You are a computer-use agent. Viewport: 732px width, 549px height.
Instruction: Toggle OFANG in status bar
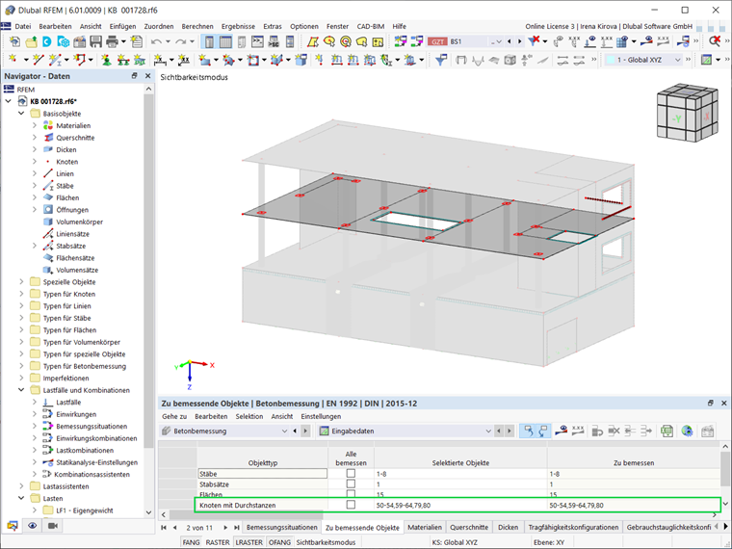(279, 542)
